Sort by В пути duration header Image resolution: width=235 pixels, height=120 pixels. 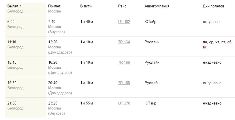[x=86, y=6]
